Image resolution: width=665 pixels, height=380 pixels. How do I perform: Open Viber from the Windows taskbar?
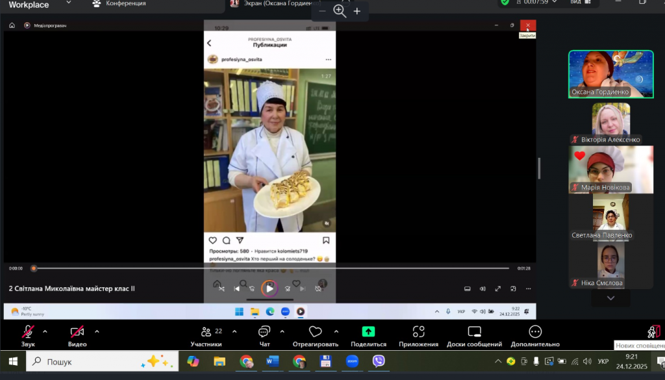(x=379, y=361)
